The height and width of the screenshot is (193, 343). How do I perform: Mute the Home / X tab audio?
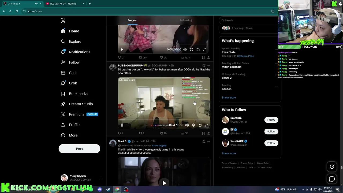coord(36,3)
